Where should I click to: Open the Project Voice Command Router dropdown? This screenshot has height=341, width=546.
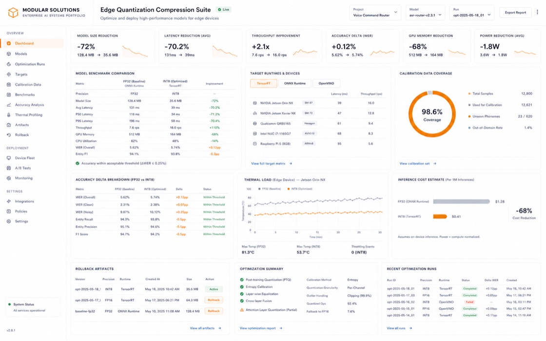(x=375, y=13)
